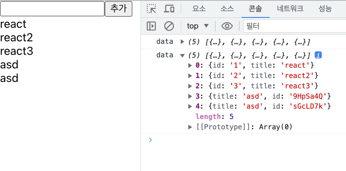Click the blue info badge icon

(x=318, y=55)
